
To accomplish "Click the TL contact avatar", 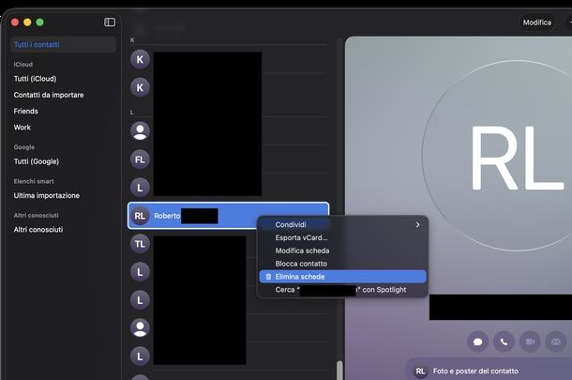I will [x=140, y=244].
